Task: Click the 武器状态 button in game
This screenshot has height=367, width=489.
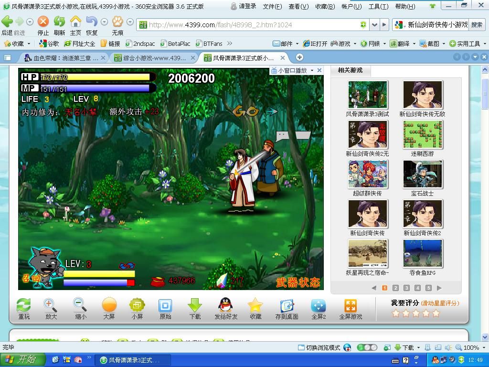Action: point(298,282)
